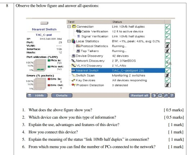This screenshot has height=155, width=194.
Task: Click the TAC_C-pod switch name
Action: click(44, 35)
